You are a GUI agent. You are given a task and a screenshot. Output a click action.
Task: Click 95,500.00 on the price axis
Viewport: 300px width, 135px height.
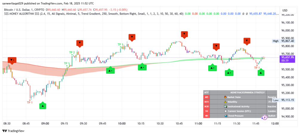[287, 69]
